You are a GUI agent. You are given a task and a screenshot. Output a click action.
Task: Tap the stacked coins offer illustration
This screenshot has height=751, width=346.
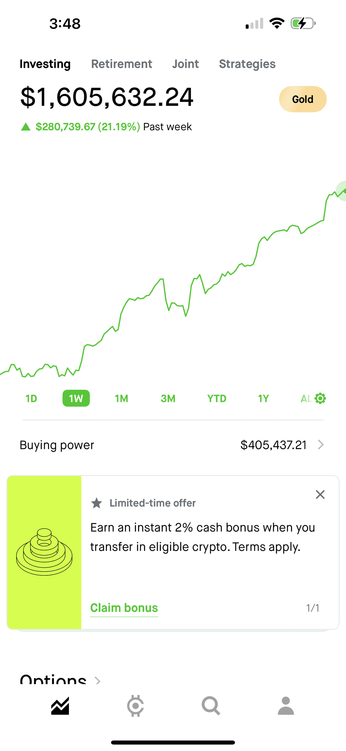pyautogui.click(x=44, y=552)
